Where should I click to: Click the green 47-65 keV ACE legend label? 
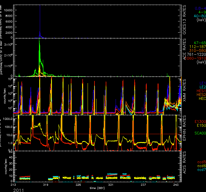tap(199, 43)
